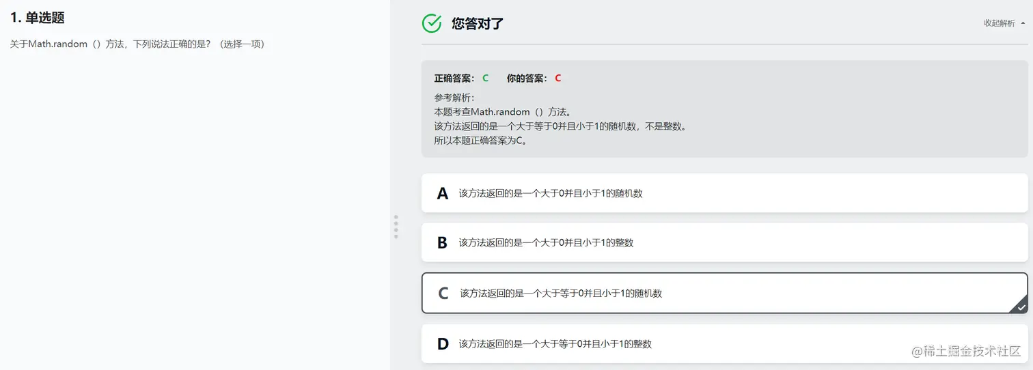This screenshot has width=1033, height=370.
Task: Click the 稀土掘金技术社区 watermark
Action: point(966,351)
